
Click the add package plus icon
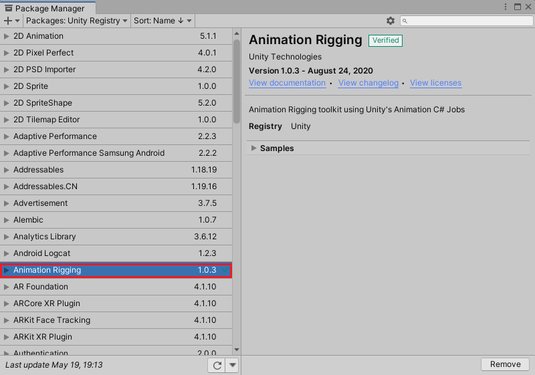click(9, 21)
